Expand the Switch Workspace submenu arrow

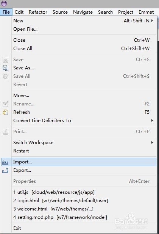152,143
